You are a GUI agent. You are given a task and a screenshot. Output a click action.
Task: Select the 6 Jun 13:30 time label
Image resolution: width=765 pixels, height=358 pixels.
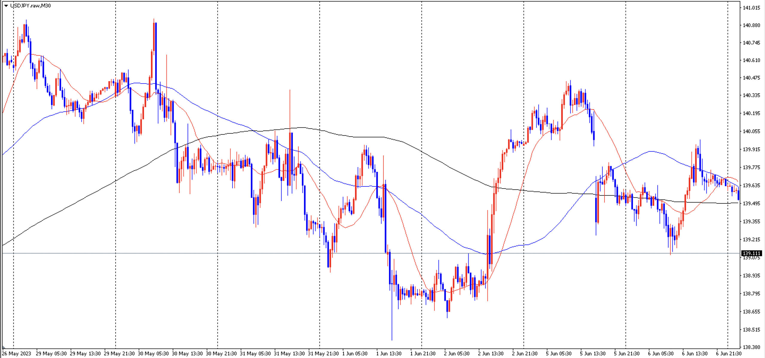pyautogui.click(x=695, y=354)
